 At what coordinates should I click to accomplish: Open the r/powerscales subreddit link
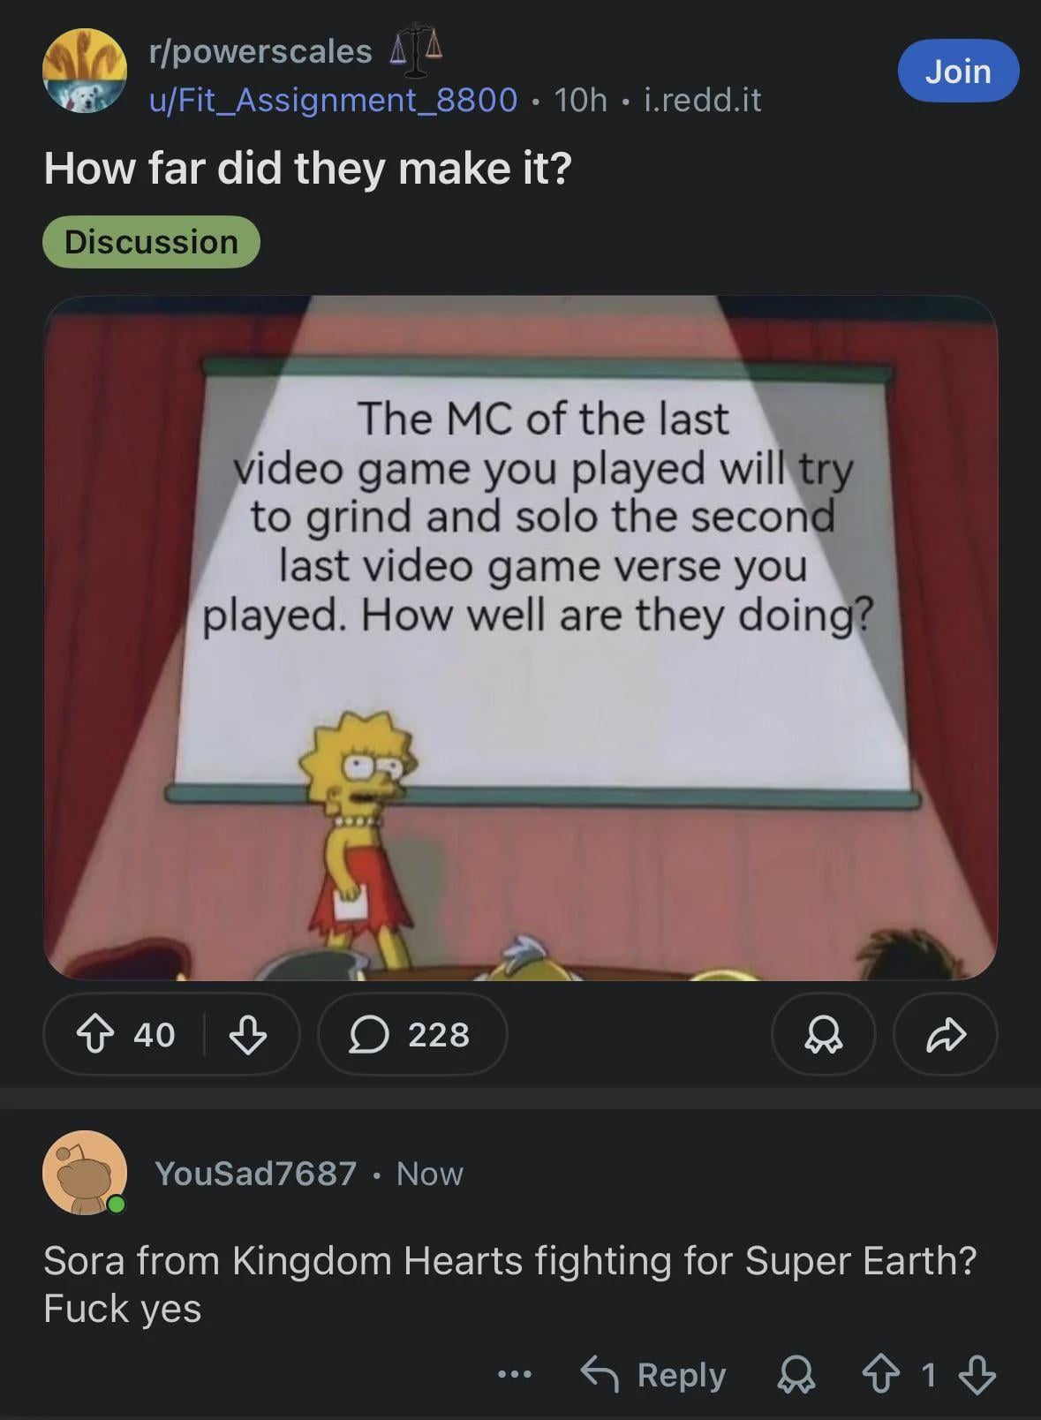pyautogui.click(x=260, y=51)
